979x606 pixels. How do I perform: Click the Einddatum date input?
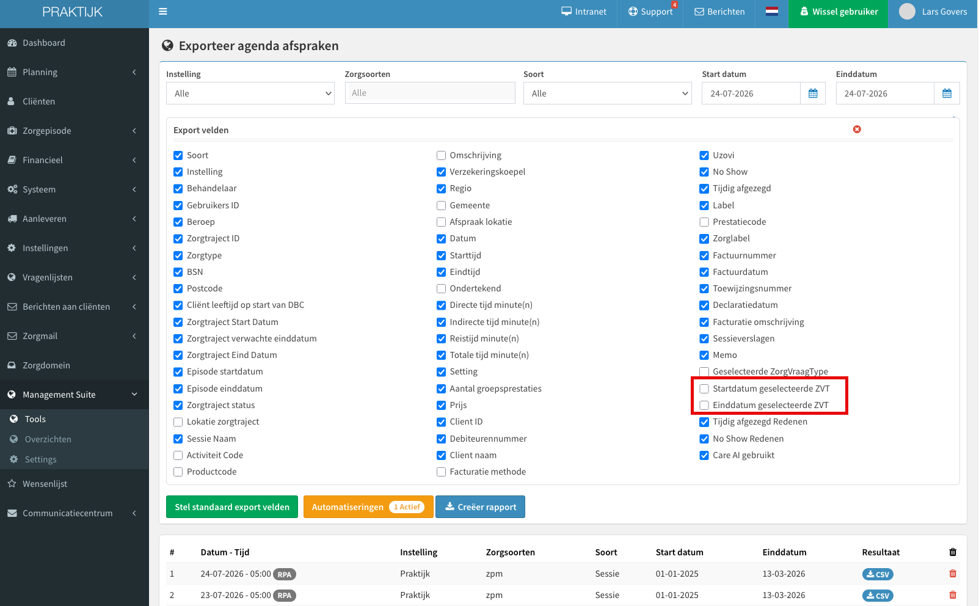885,93
